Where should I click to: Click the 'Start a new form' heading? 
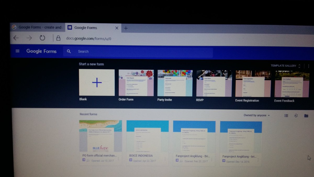tap(91, 64)
